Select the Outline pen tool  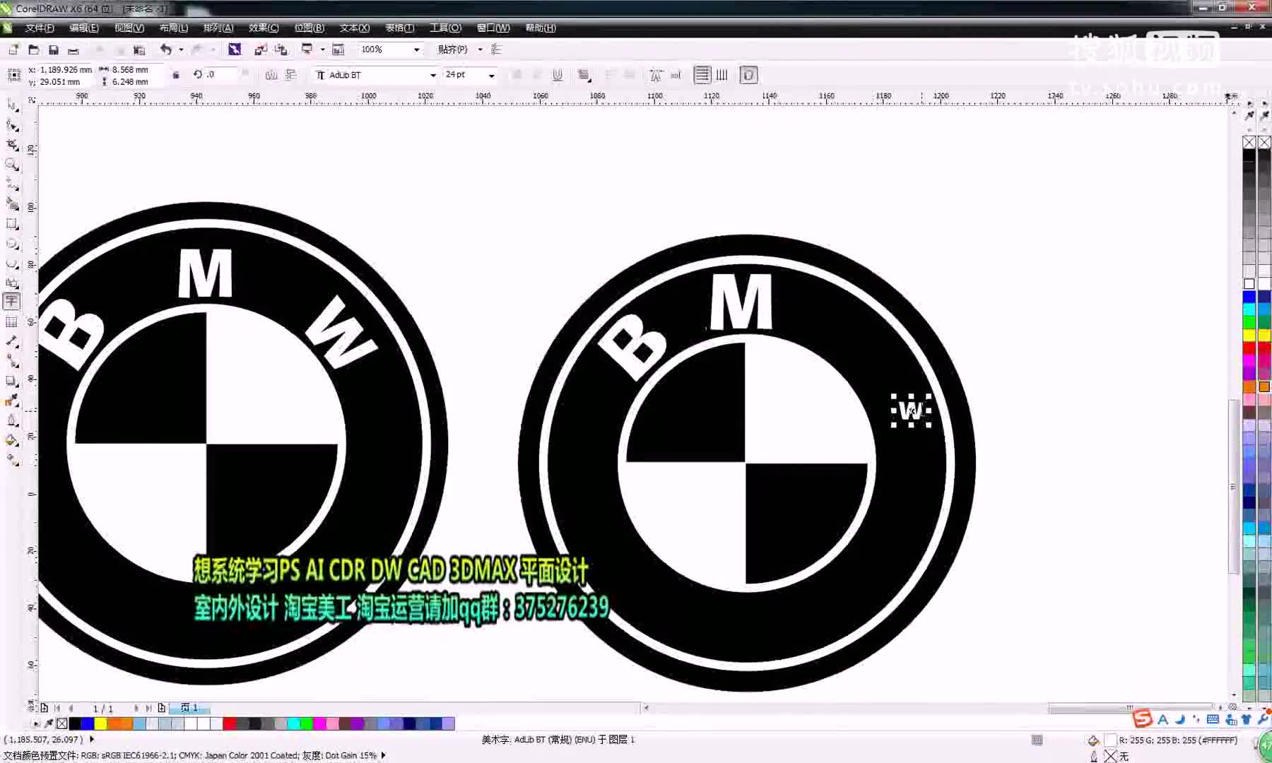pos(12,420)
